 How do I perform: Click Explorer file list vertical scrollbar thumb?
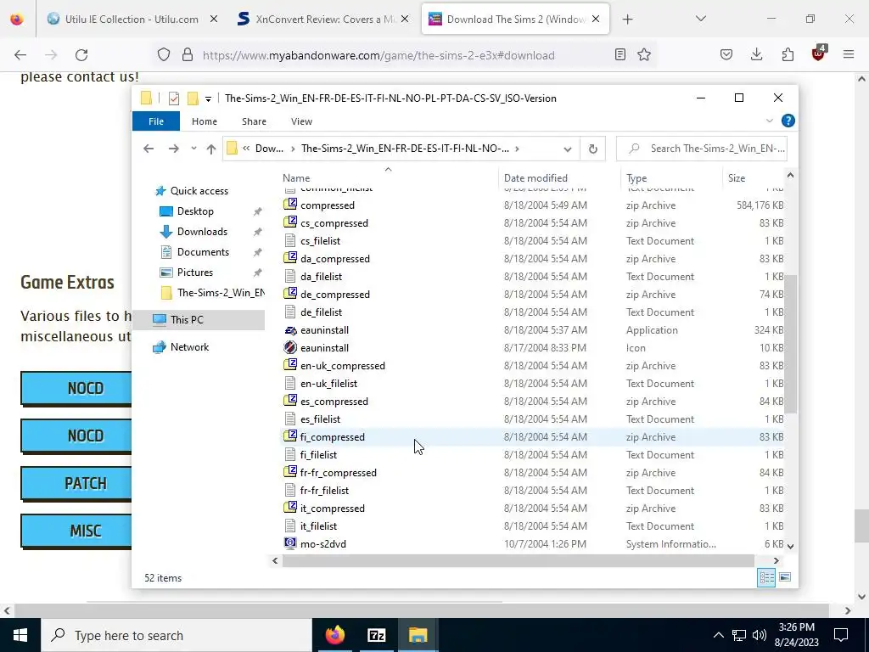(790, 344)
